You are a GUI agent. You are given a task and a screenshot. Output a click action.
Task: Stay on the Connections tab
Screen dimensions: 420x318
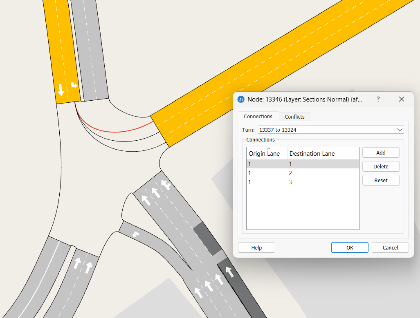point(258,116)
